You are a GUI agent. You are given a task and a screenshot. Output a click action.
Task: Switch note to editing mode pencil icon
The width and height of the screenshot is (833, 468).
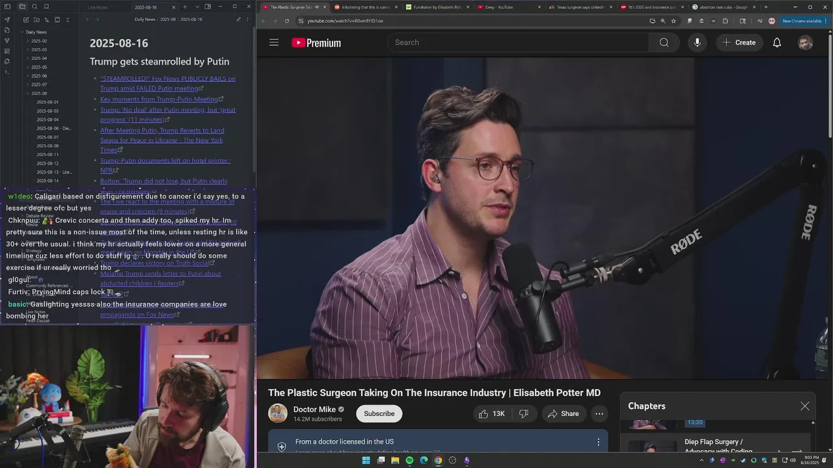[x=238, y=19]
